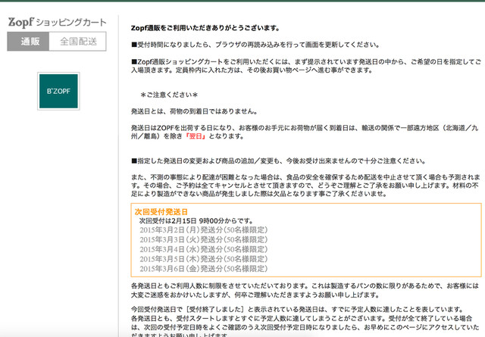Select the 2015年3月6日(金) shipping date
485x337 pixels.
[197, 268]
